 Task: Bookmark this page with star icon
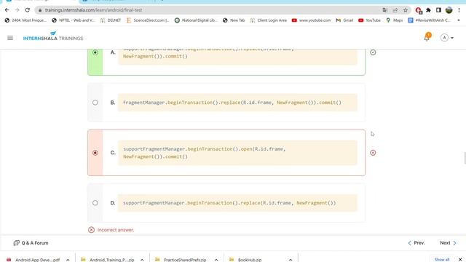[x=406, y=10]
